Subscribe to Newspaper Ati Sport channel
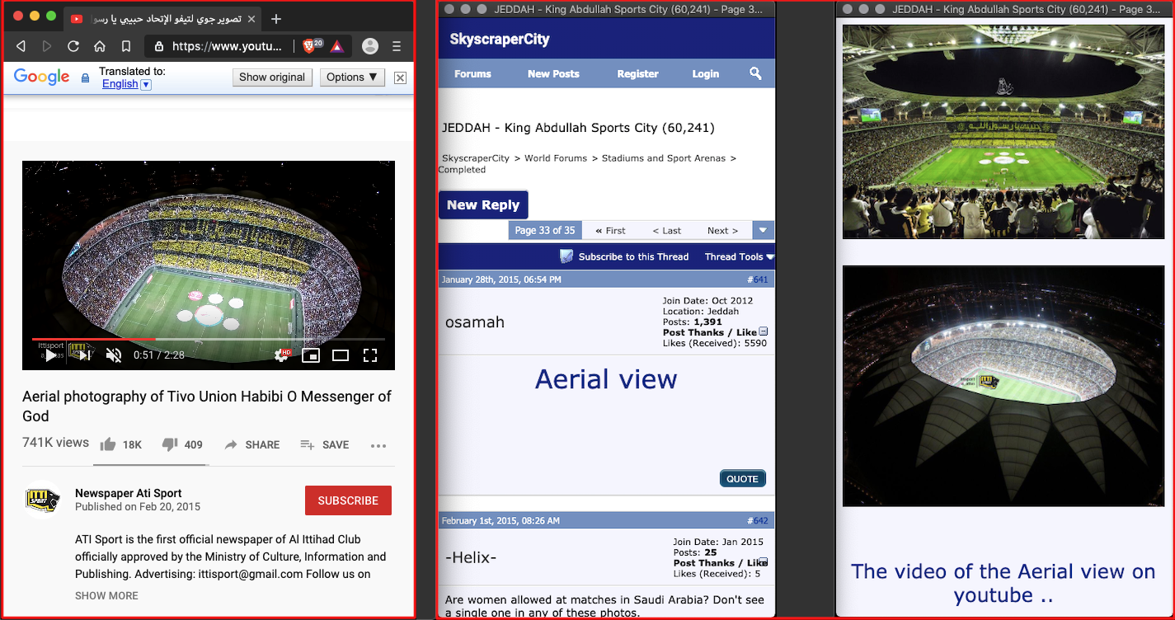This screenshot has height=620, width=1175. pos(348,500)
